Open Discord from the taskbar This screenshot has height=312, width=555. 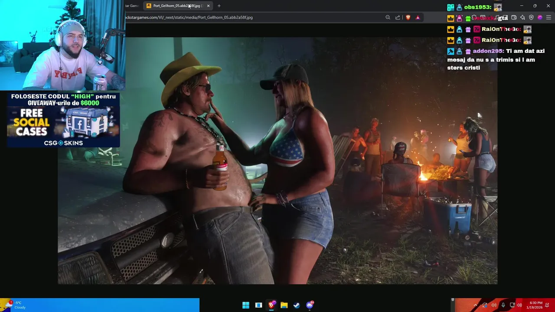pos(310,305)
